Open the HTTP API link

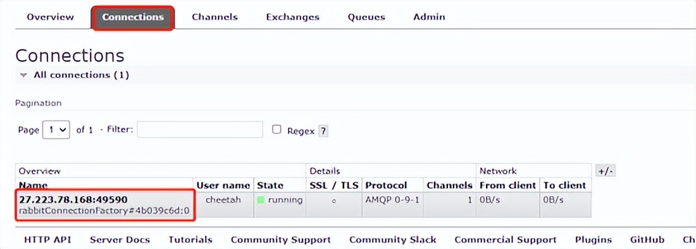pos(47,240)
